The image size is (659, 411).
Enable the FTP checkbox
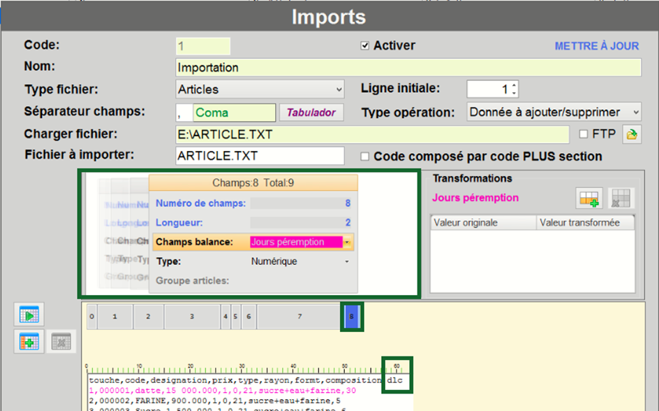click(584, 134)
